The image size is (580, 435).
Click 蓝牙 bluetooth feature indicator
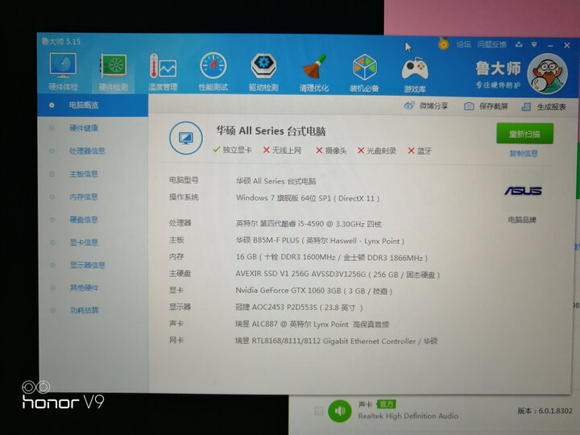pos(420,151)
